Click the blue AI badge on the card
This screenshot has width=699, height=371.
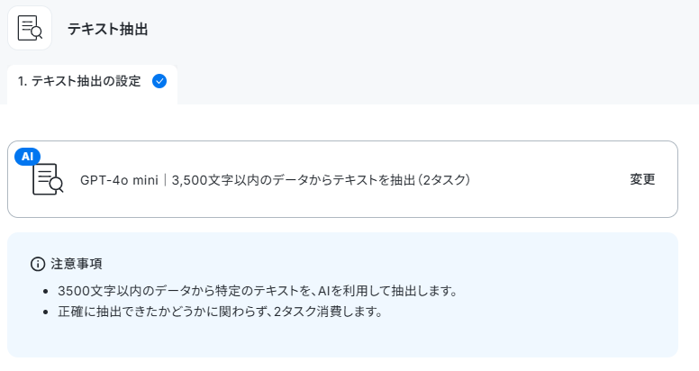[27, 157]
